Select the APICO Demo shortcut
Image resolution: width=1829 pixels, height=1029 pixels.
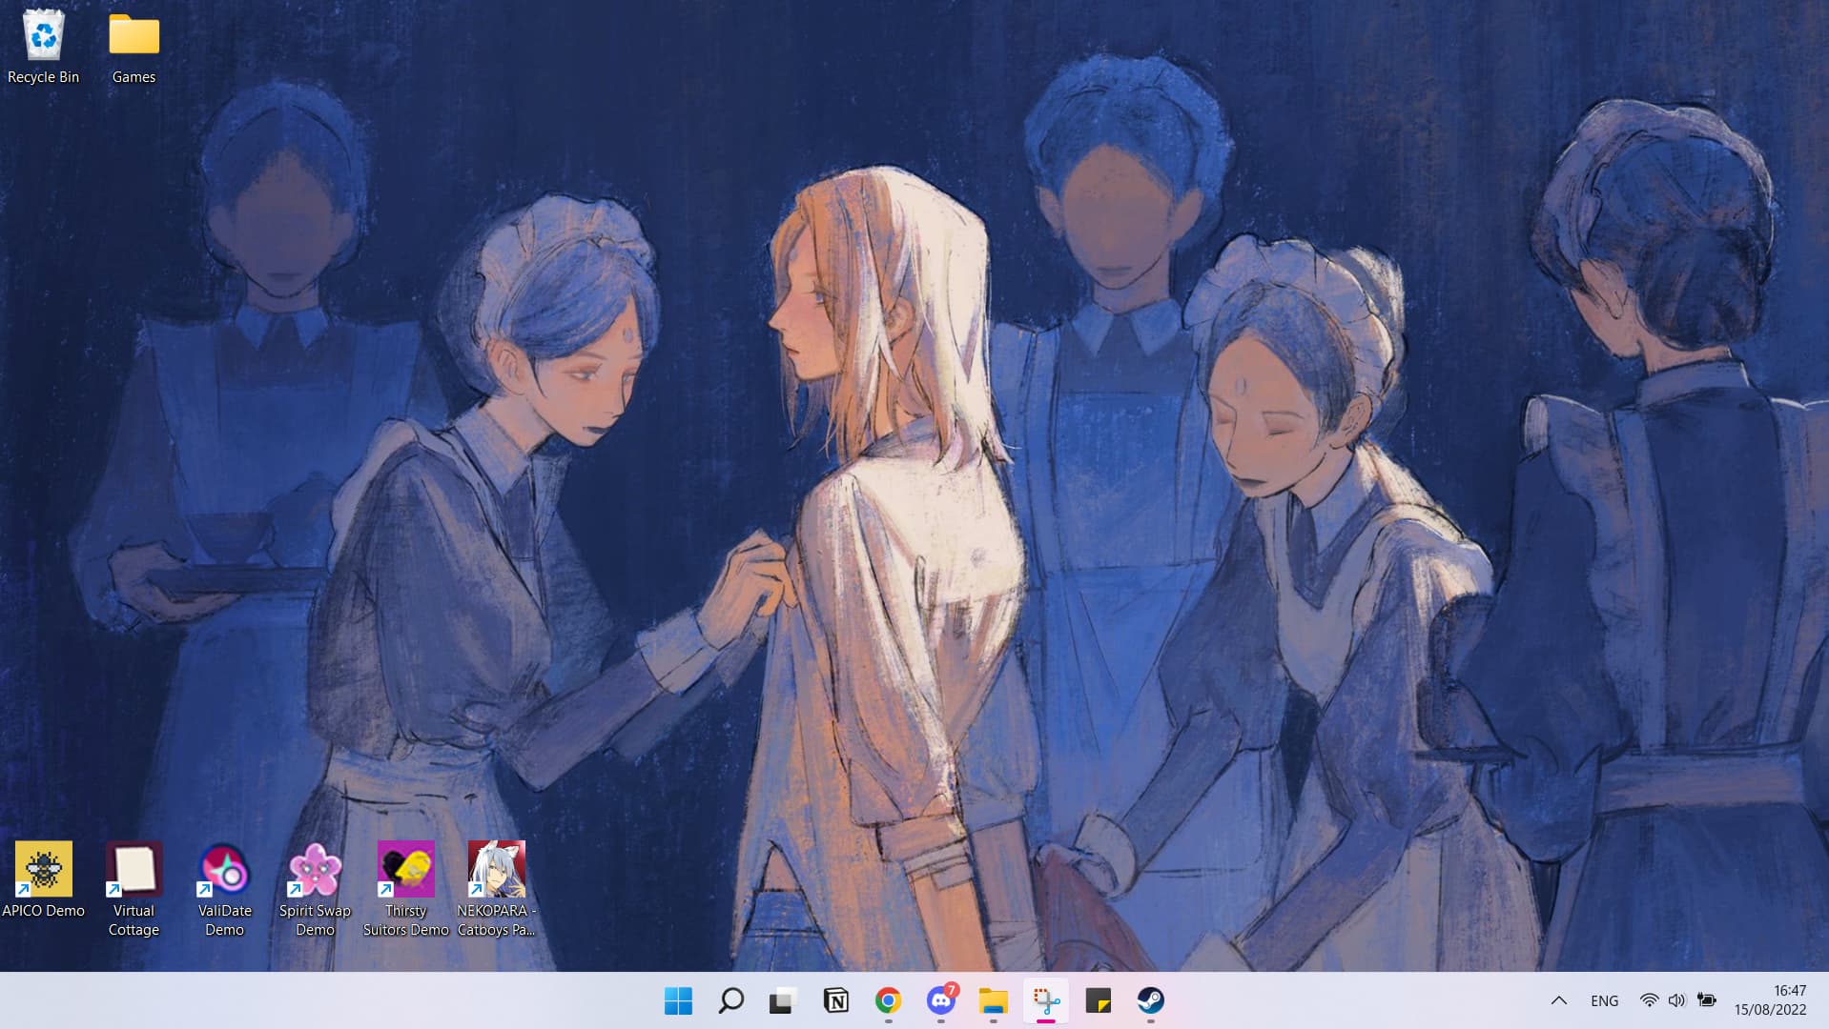tap(43, 880)
